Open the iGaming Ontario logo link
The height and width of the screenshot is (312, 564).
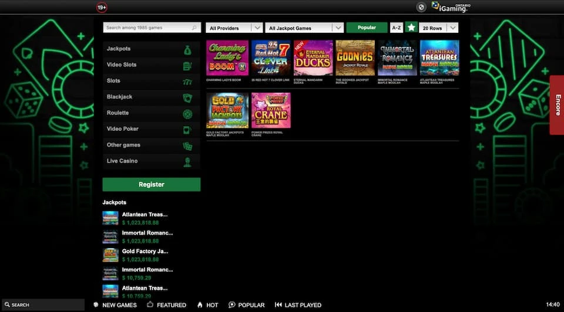[x=451, y=7]
